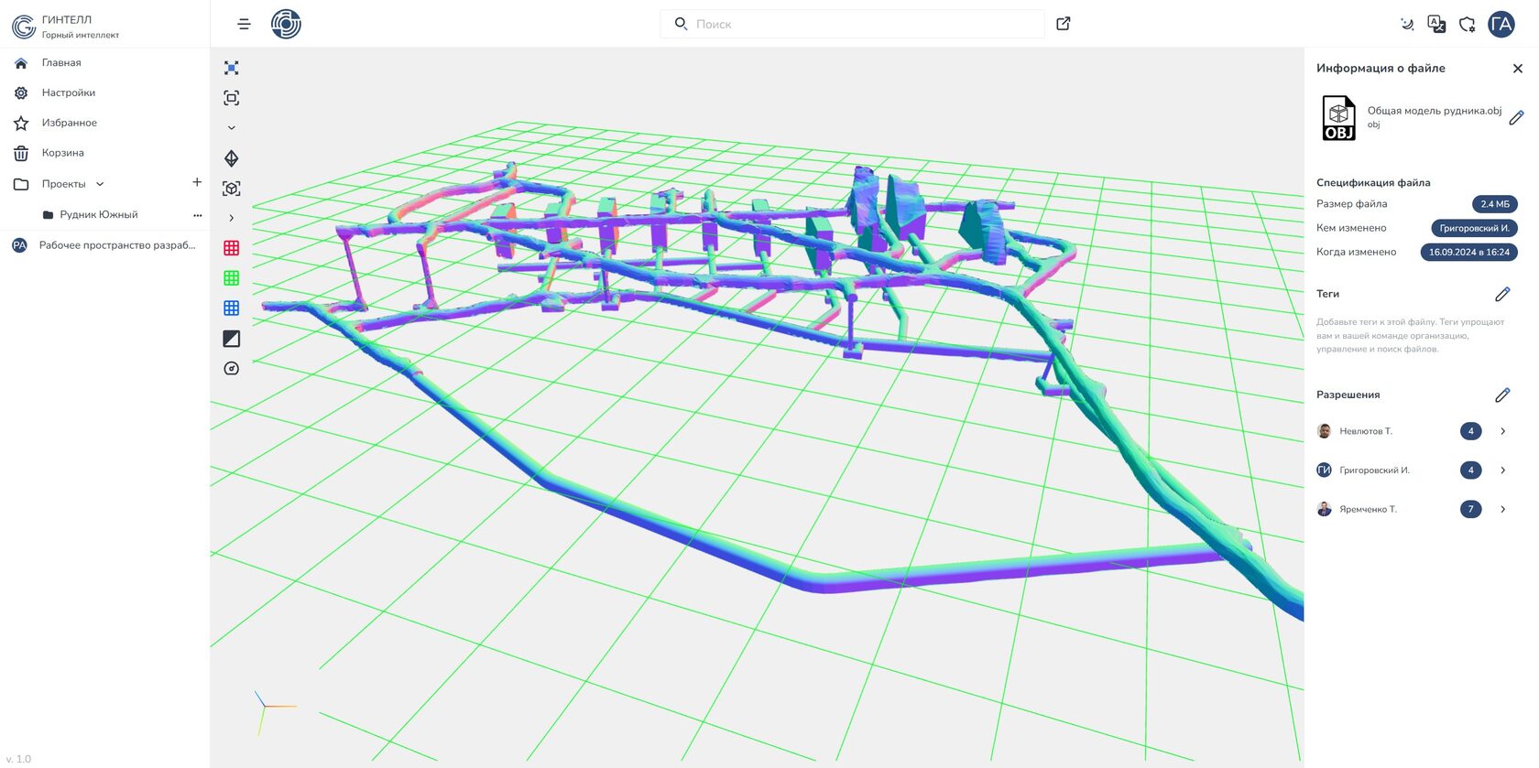
Task: Click the 2.4 МБ file size badge
Action: click(x=1495, y=204)
